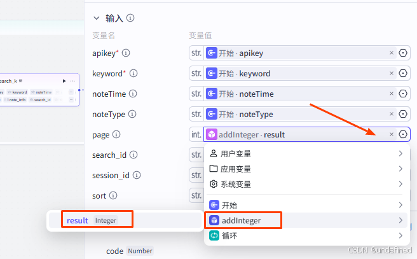417x259 pixels.
Task: Show info for noteTime variable
Action: click(x=133, y=94)
